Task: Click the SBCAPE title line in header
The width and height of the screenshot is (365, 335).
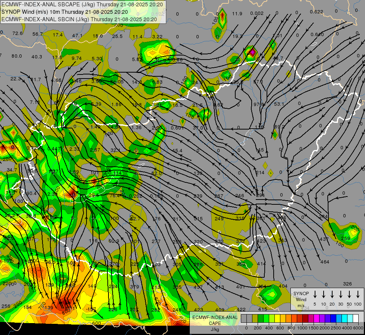Action: [x=83, y=4]
